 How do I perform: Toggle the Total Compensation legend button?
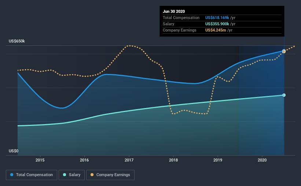click(x=32, y=175)
